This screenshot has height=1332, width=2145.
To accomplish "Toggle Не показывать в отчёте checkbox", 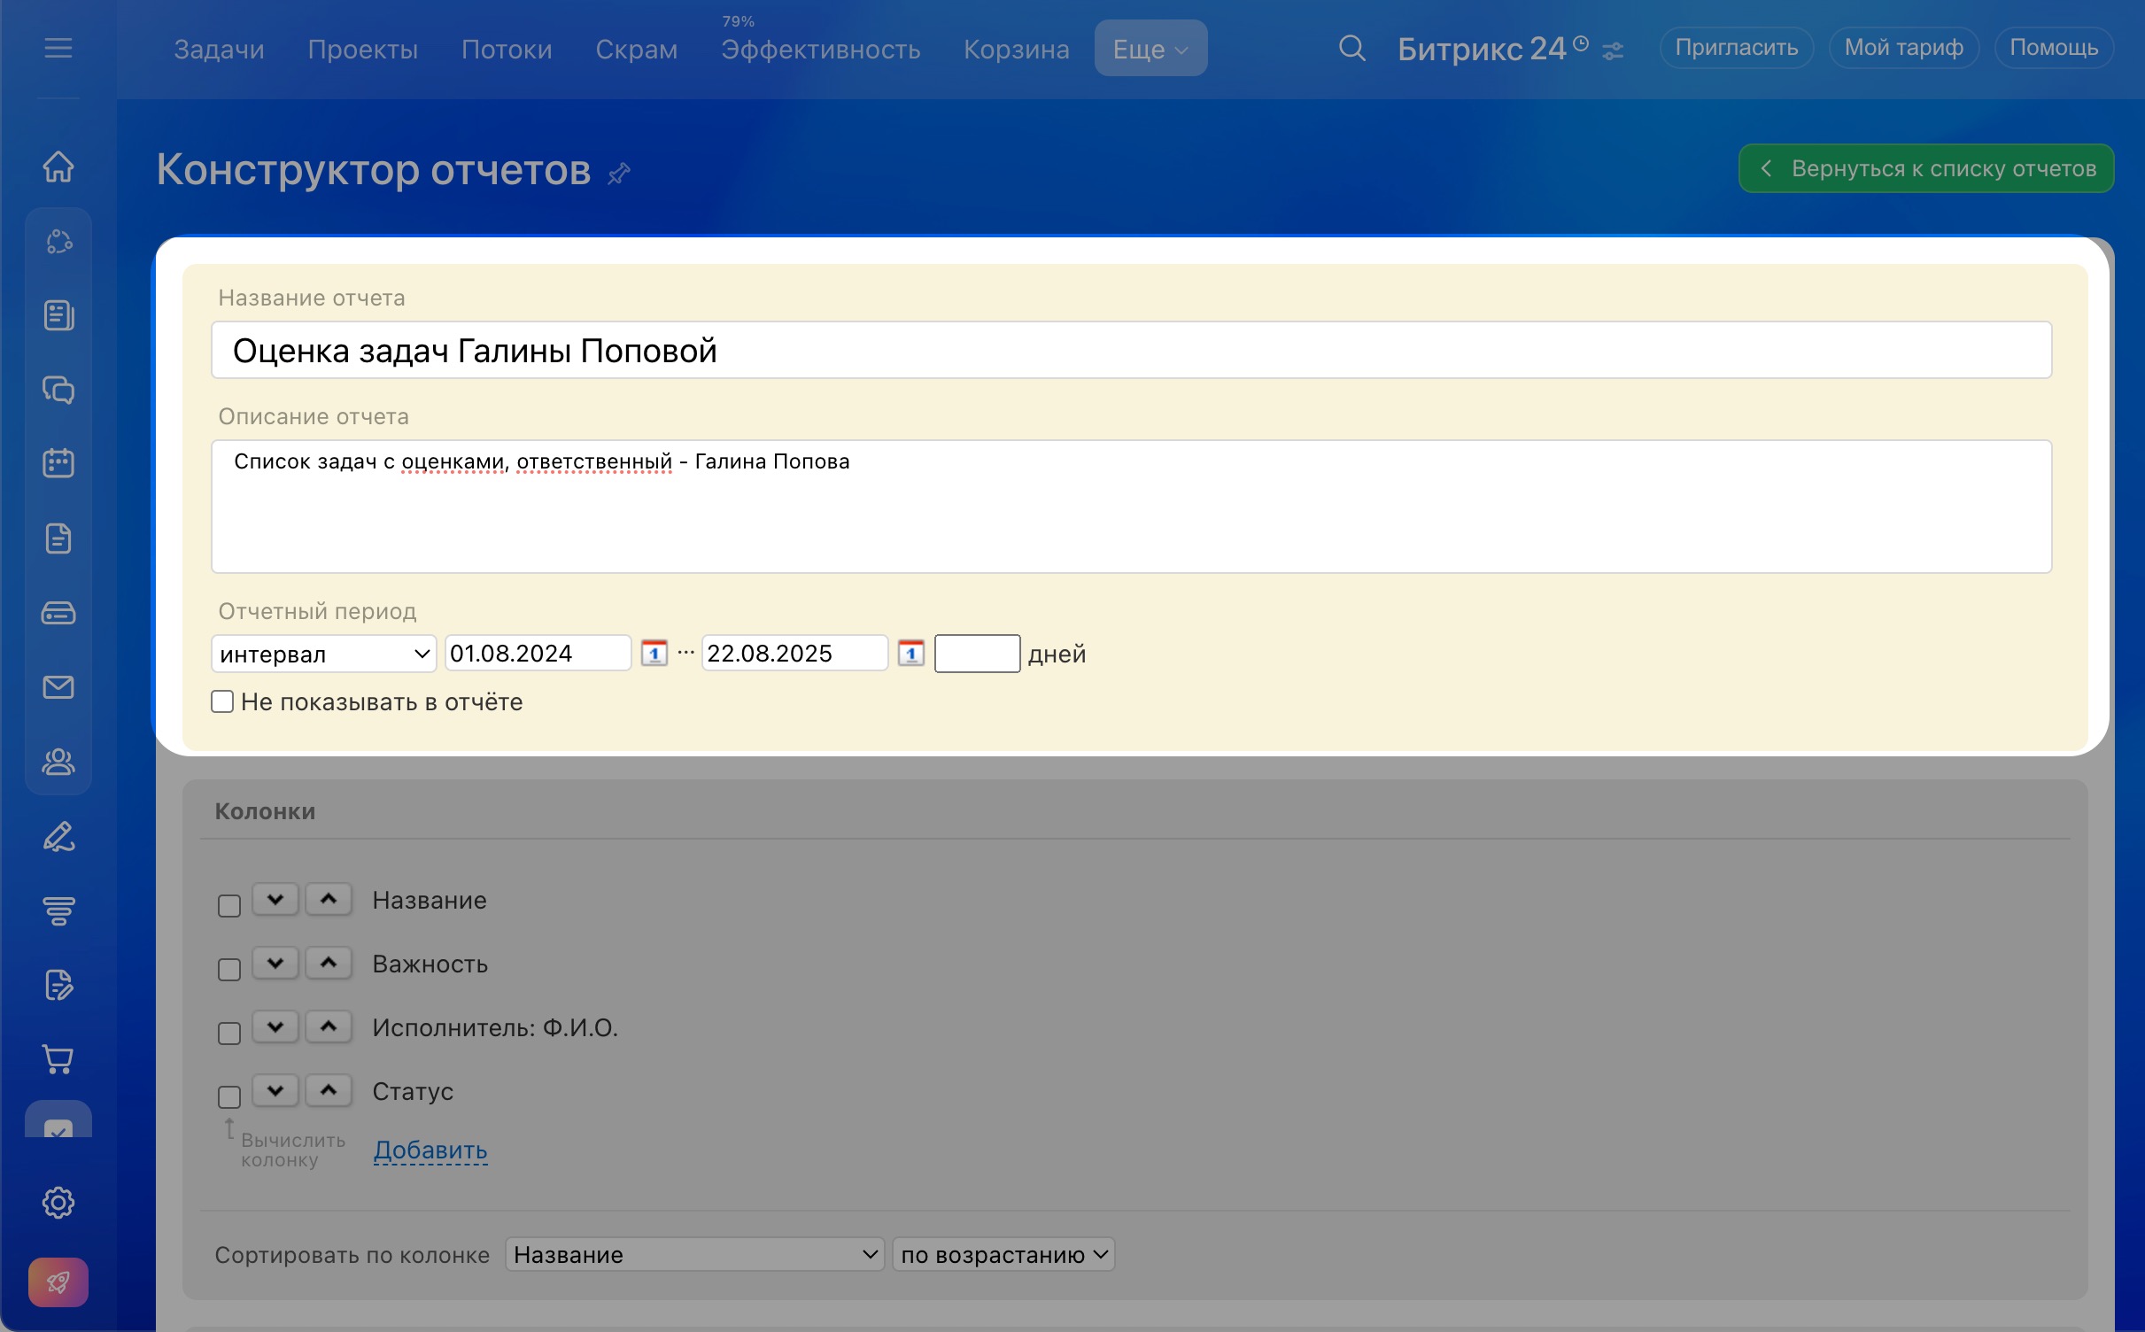I will [222, 701].
